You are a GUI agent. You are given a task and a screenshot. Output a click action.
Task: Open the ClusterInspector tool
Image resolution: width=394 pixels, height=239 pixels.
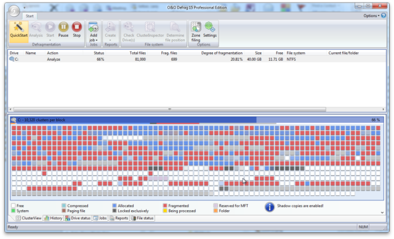point(150,30)
